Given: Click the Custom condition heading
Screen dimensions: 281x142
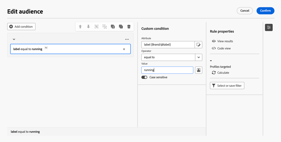Looking at the screenshot, I should tap(155, 28).
